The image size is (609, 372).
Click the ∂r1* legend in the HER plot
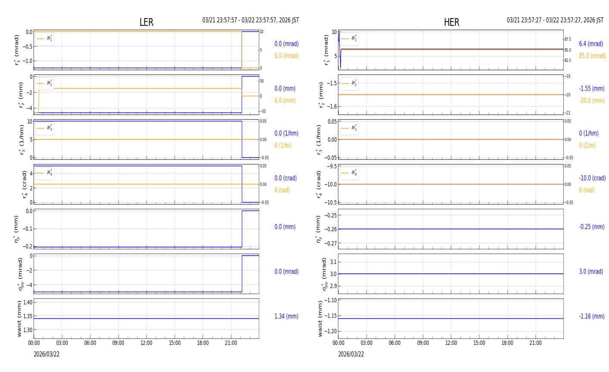[349, 39]
